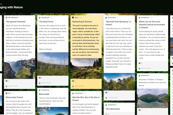The image size is (173, 115).
Task: Open the Pyrenees canyon photo
Action: point(20,68)
